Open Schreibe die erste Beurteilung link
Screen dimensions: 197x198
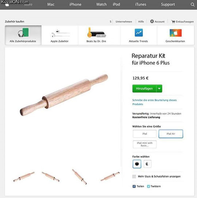pyautogui.click(x=154, y=102)
